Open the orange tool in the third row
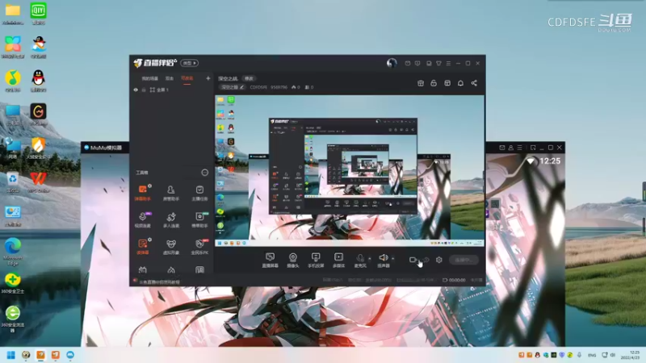 [x=143, y=246]
